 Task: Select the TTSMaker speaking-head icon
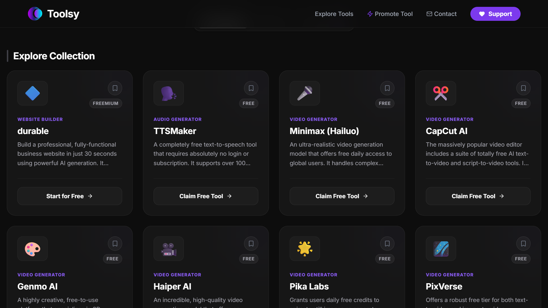[168, 93]
